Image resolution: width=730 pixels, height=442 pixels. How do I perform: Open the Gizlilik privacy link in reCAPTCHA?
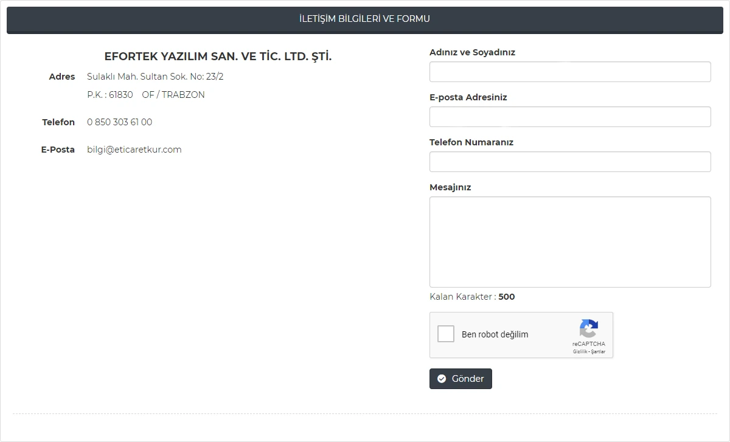point(579,352)
